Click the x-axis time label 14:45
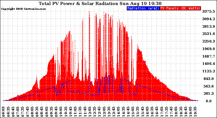 coord(128,112)
